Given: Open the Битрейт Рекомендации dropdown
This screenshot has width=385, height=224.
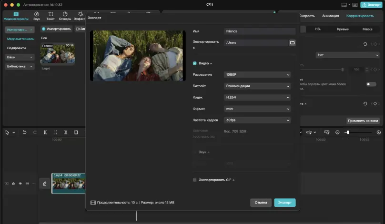Looking at the screenshot, I should pos(257,86).
